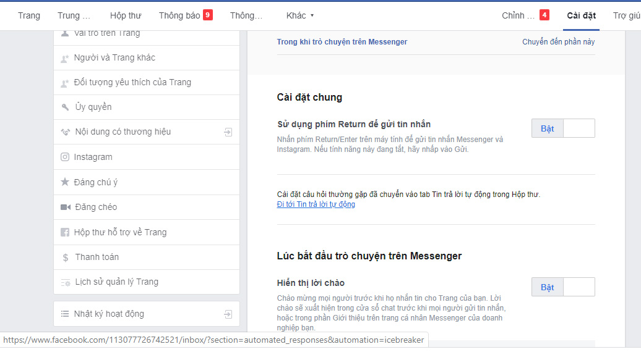Screen dimensions: 641x352
Task: Click the key icon beside Ủy quyền
Action: [x=65, y=107]
